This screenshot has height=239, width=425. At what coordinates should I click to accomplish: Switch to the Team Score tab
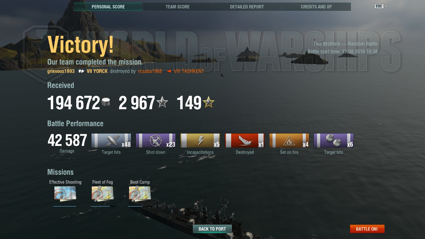pyautogui.click(x=178, y=7)
